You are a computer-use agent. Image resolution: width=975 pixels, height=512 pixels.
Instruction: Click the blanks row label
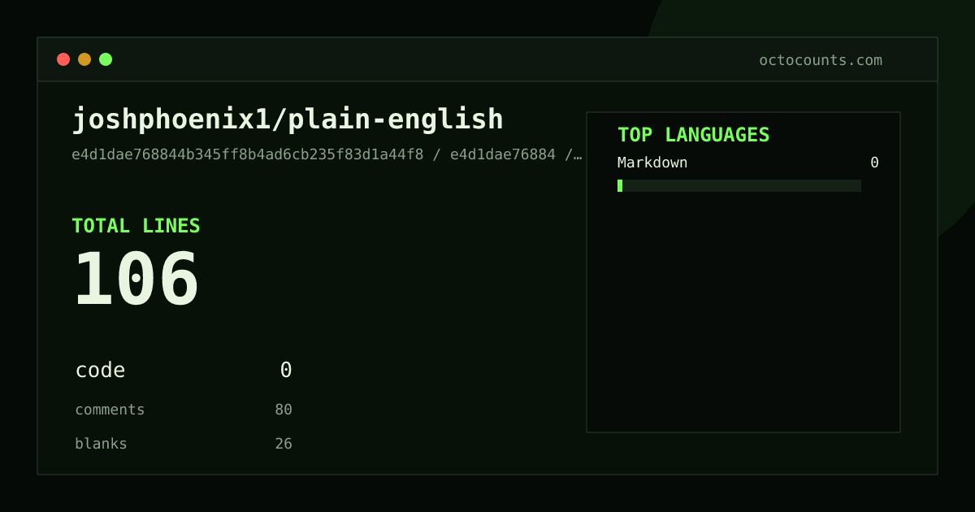[x=101, y=444]
